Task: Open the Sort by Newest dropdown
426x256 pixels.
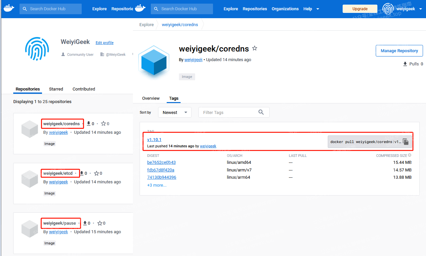Action: (175, 112)
